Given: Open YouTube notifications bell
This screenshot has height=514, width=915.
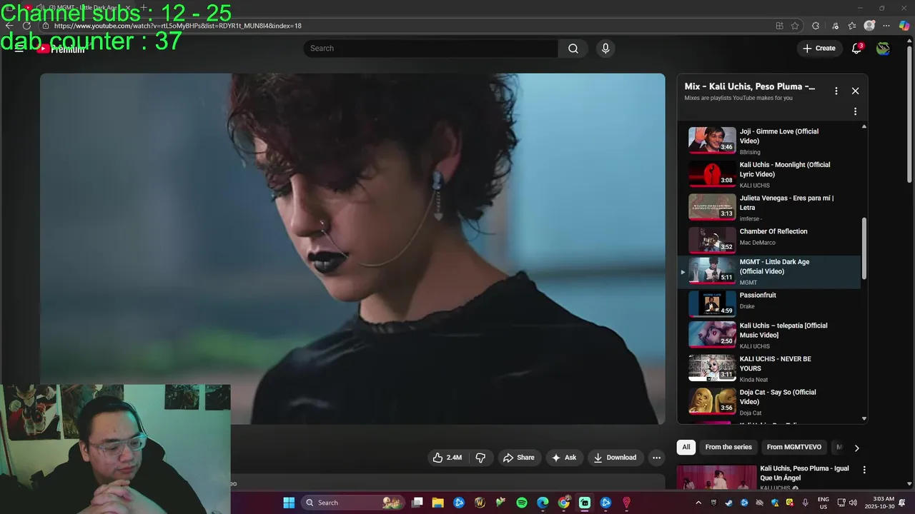Looking at the screenshot, I should pyautogui.click(x=856, y=49).
